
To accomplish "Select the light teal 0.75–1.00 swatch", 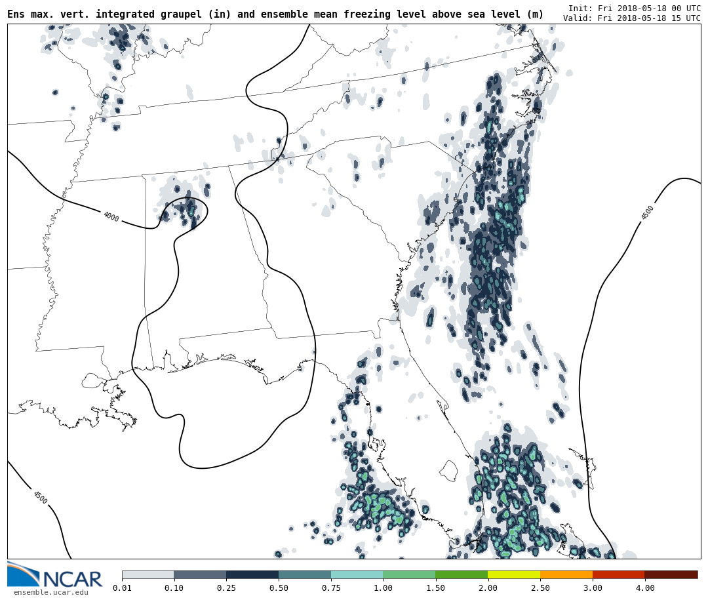I will pos(357,574).
